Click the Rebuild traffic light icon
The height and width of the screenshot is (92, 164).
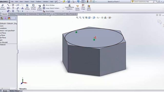pos(88,2)
